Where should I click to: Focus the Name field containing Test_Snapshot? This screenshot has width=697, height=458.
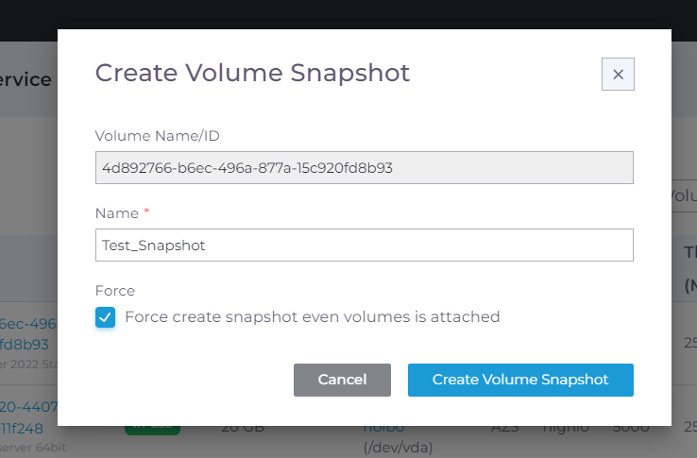click(364, 245)
